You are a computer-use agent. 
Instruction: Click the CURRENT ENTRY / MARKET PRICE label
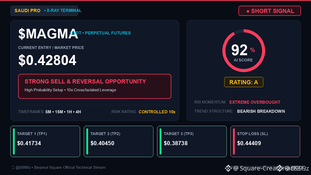coord(51,48)
